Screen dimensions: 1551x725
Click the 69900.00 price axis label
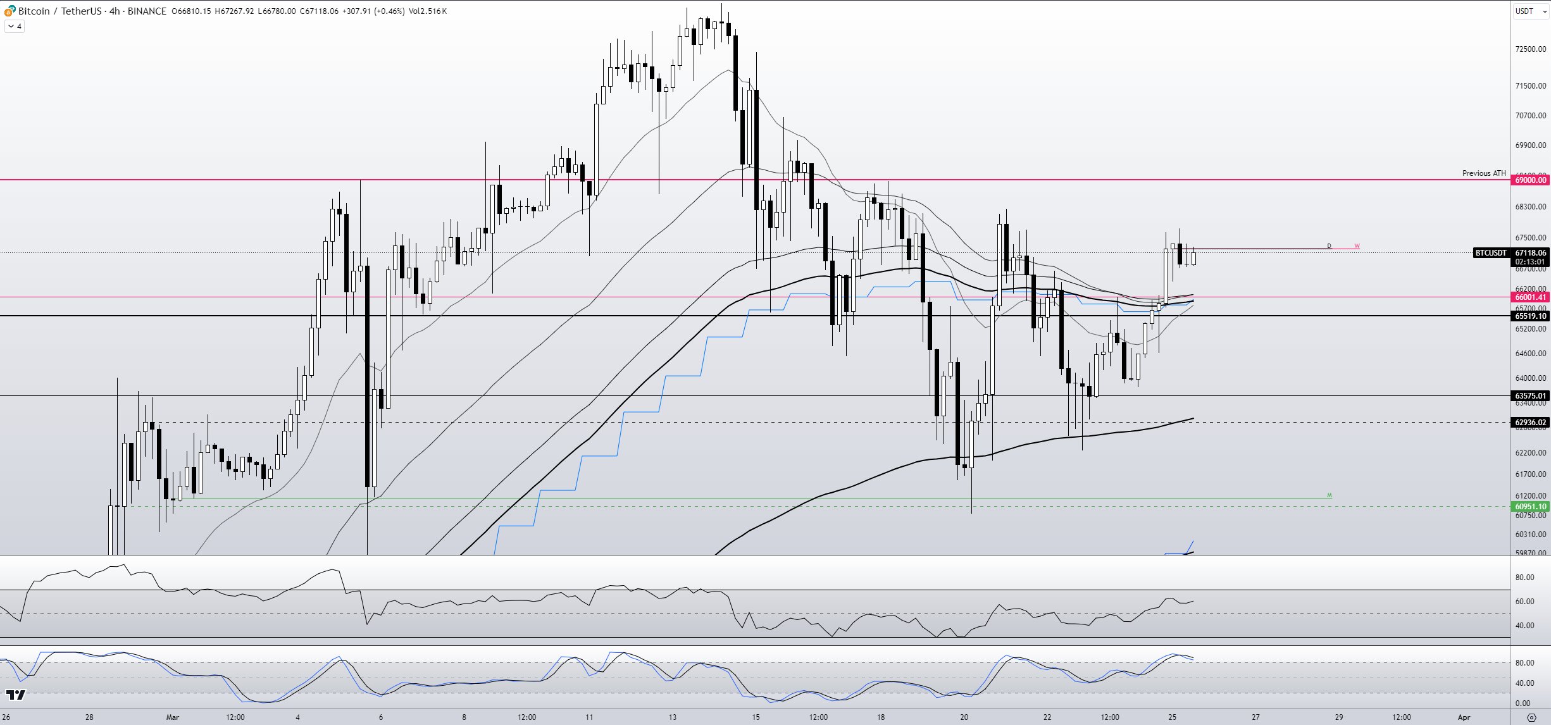[1530, 145]
